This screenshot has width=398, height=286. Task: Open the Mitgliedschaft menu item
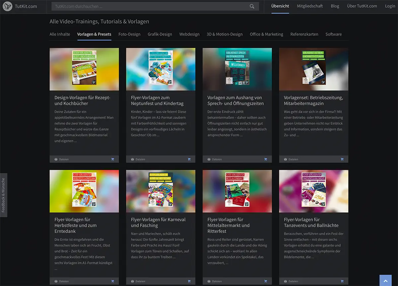[x=310, y=6]
